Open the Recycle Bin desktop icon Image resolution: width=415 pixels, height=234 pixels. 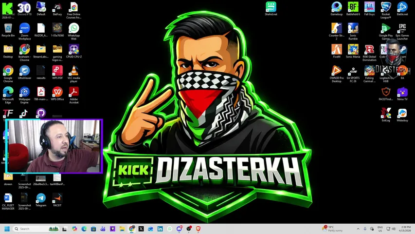[x=8, y=30]
